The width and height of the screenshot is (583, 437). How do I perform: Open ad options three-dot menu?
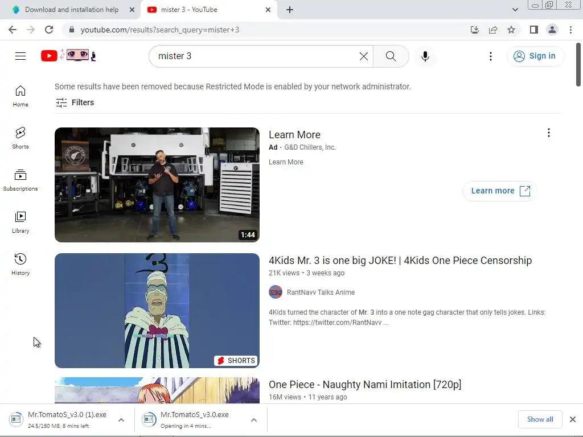coord(549,133)
